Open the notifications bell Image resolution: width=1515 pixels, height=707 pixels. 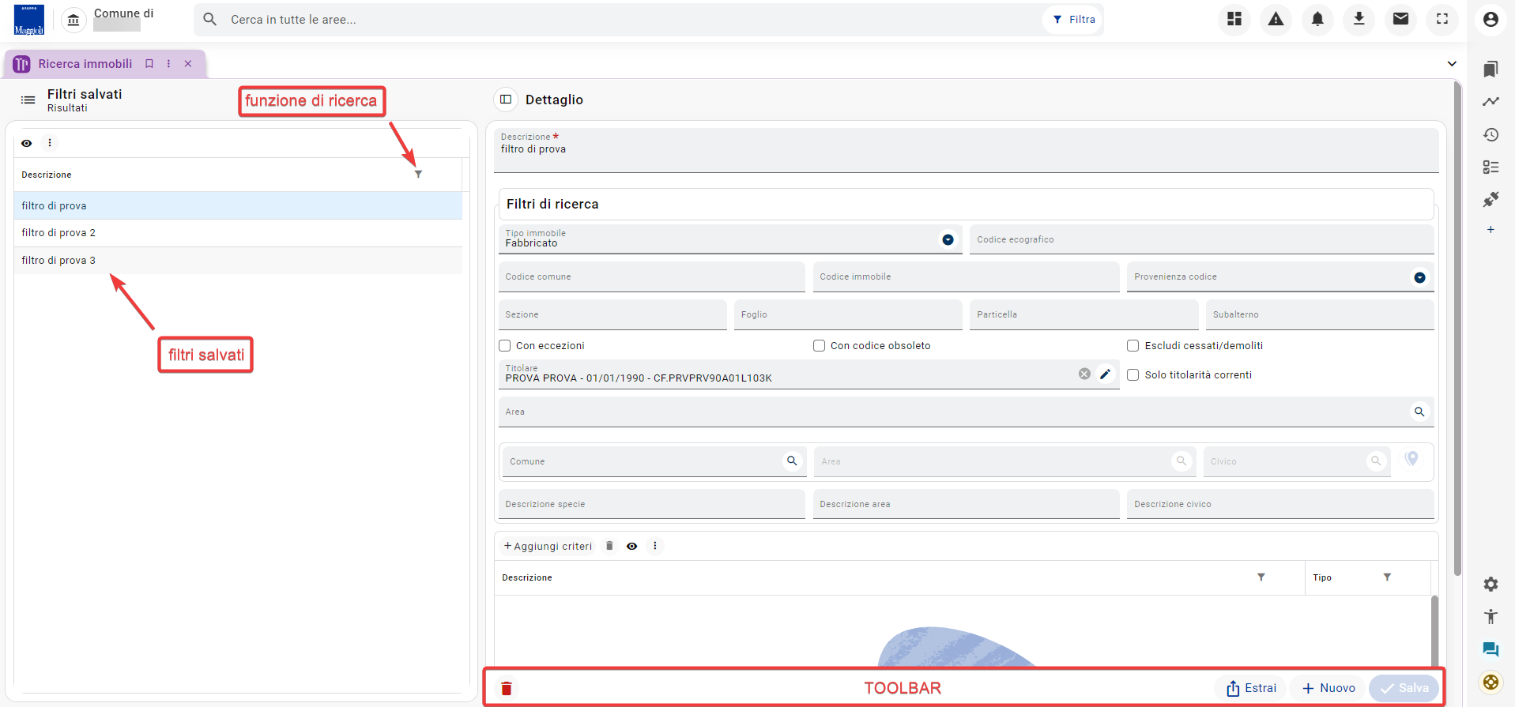pos(1317,19)
